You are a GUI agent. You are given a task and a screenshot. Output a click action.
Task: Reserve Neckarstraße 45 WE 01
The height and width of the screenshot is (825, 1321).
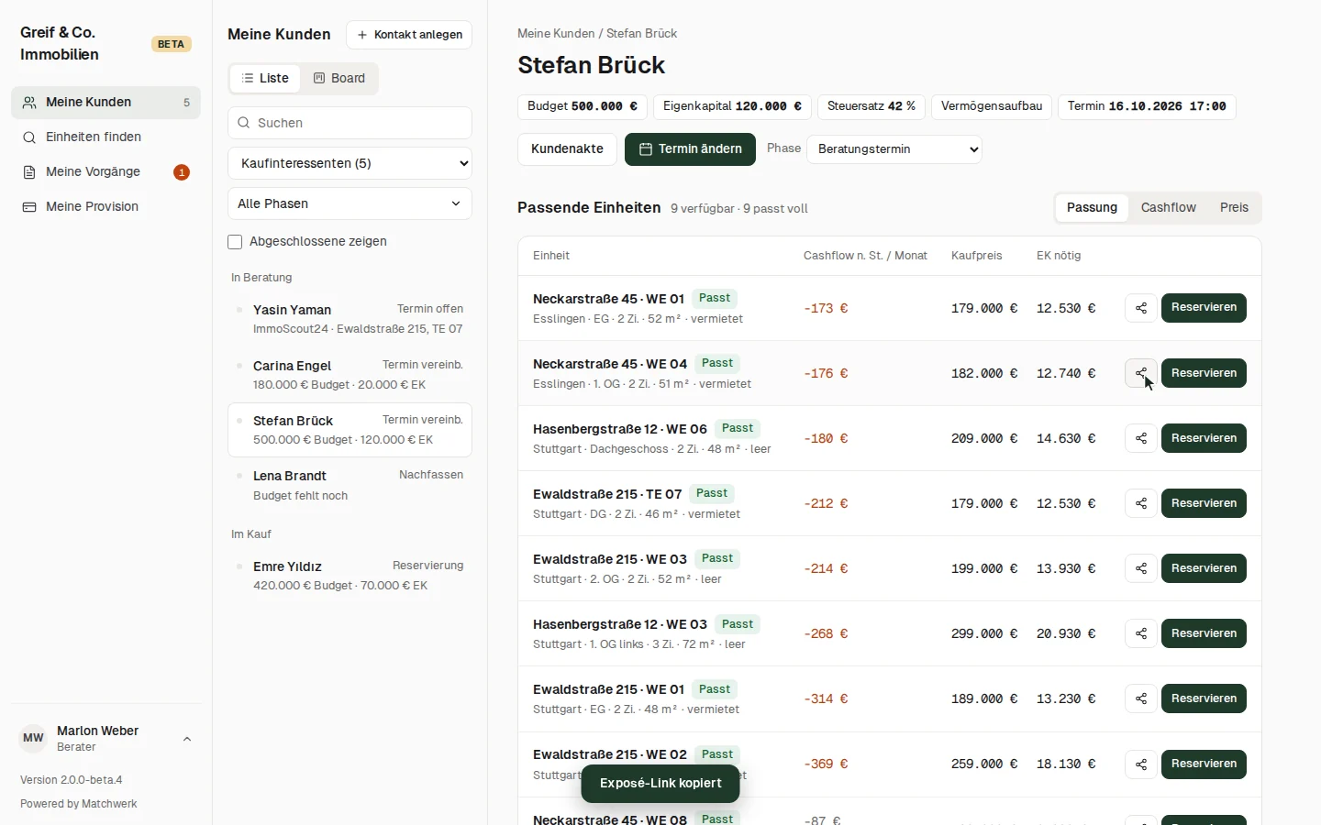[1204, 308]
